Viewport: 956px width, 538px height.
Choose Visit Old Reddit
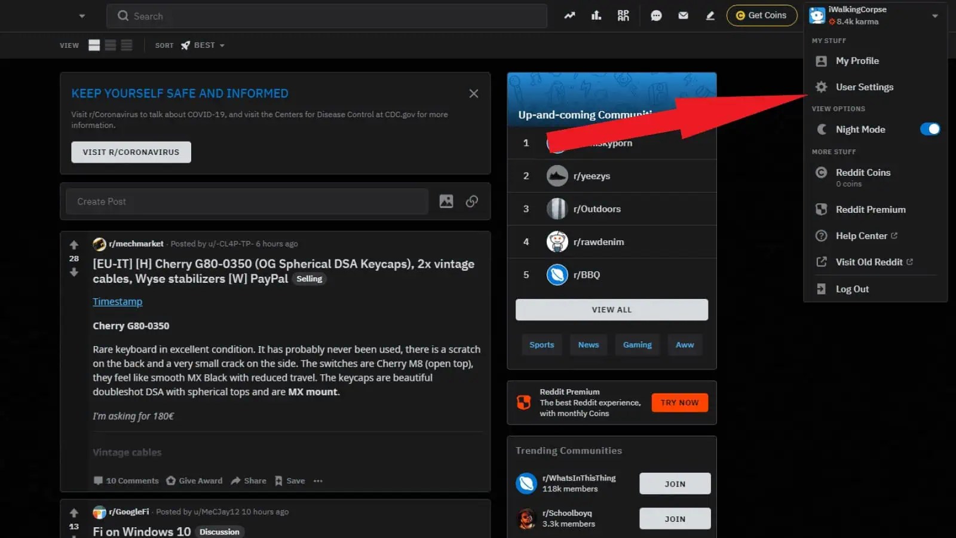869,262
